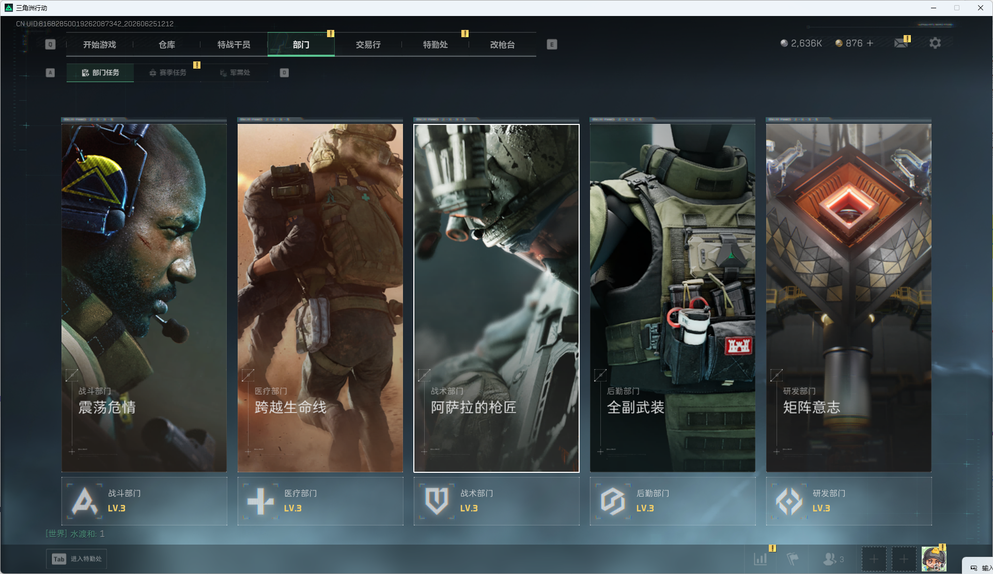Screen dimensions: 993x574
Task: Minimize the 三角洲行动 window
Action: pos(934,8)
